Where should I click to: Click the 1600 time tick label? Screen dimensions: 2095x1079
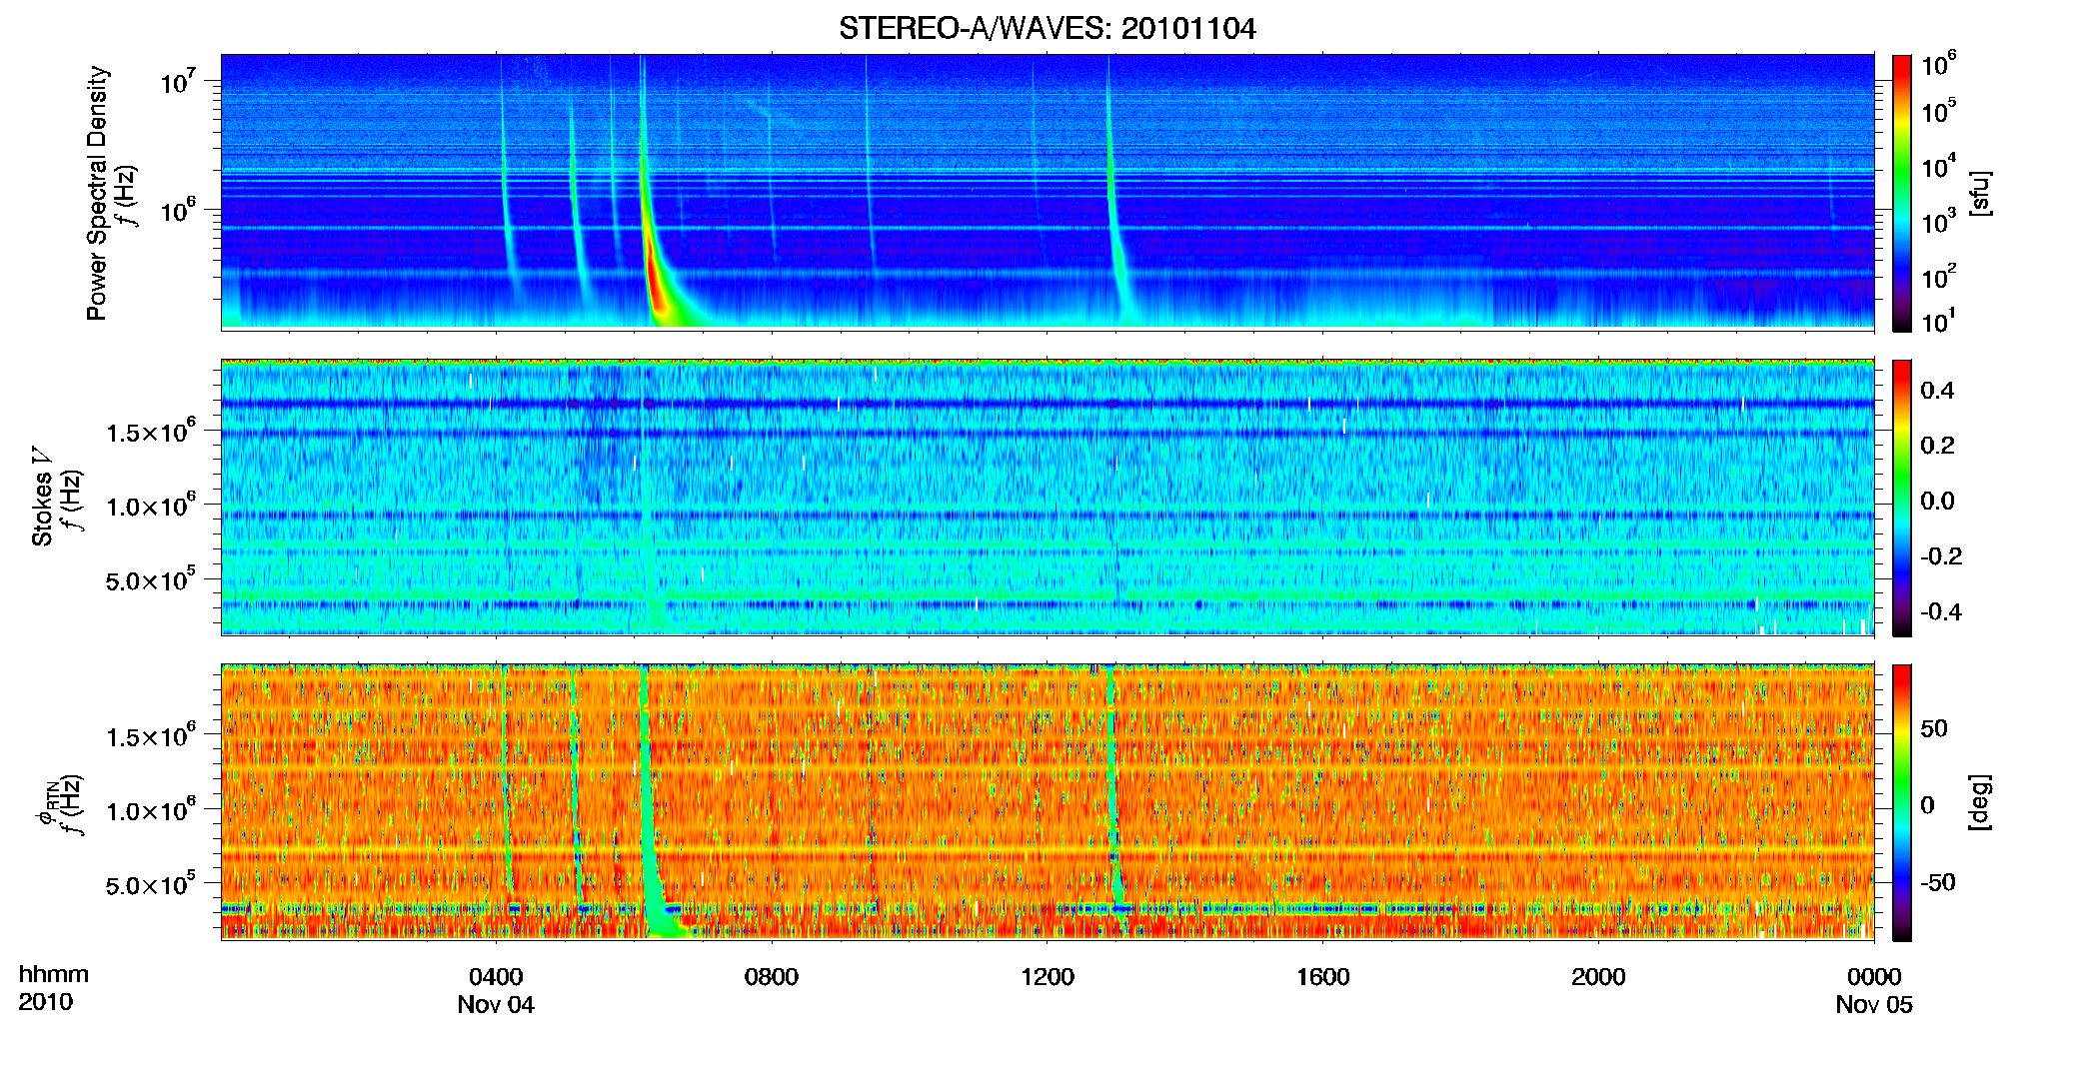click(x=1323, y=977)
